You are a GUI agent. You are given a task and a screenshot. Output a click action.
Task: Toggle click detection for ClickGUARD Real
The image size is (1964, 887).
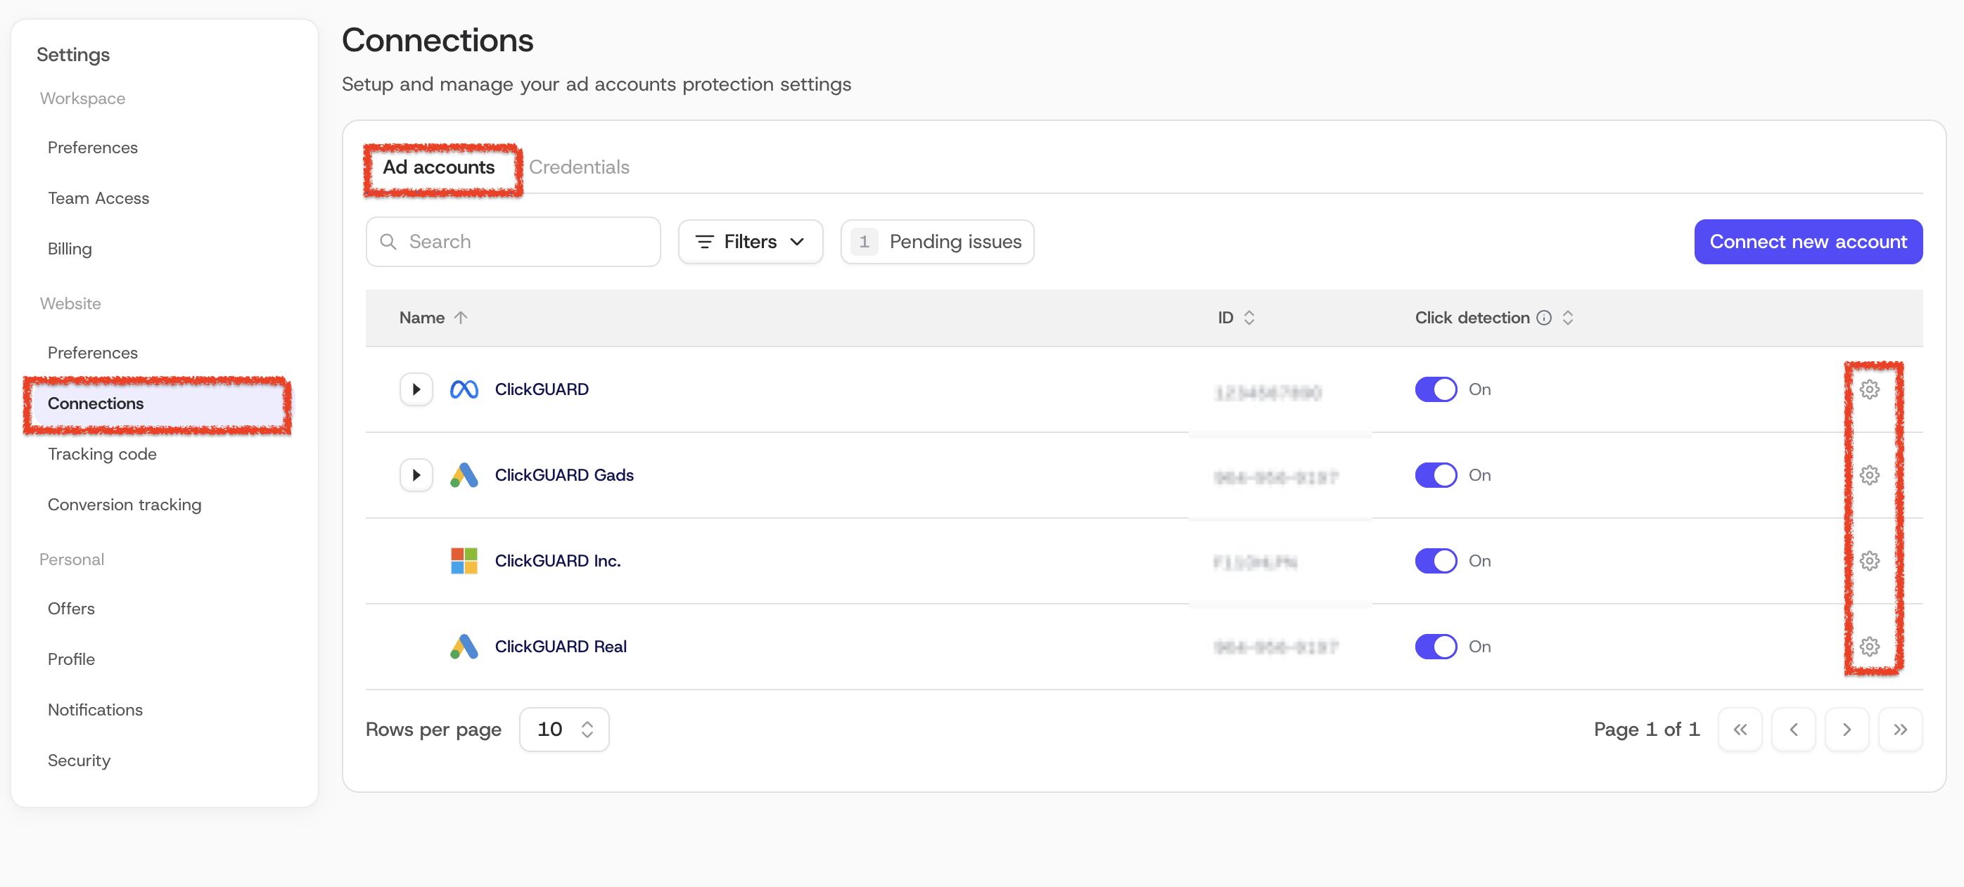click(x=1436, y=647)
